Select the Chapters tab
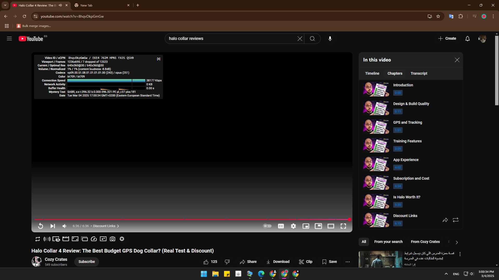The width and height of the screenshot is (499, 280). click(x=395, y=73)
